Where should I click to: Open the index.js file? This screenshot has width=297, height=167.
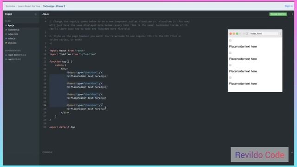click(12, 39)
